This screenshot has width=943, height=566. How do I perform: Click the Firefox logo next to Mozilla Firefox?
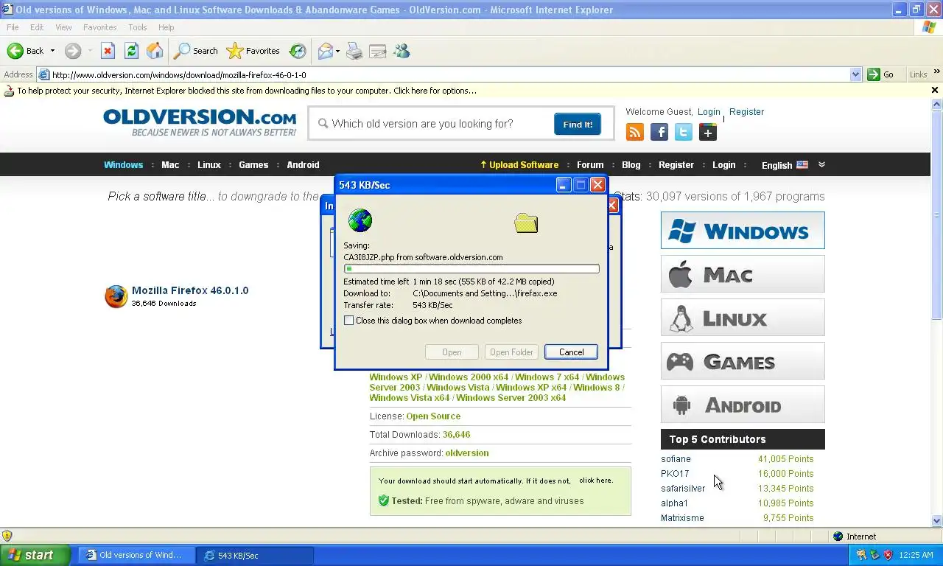point(116,296)
